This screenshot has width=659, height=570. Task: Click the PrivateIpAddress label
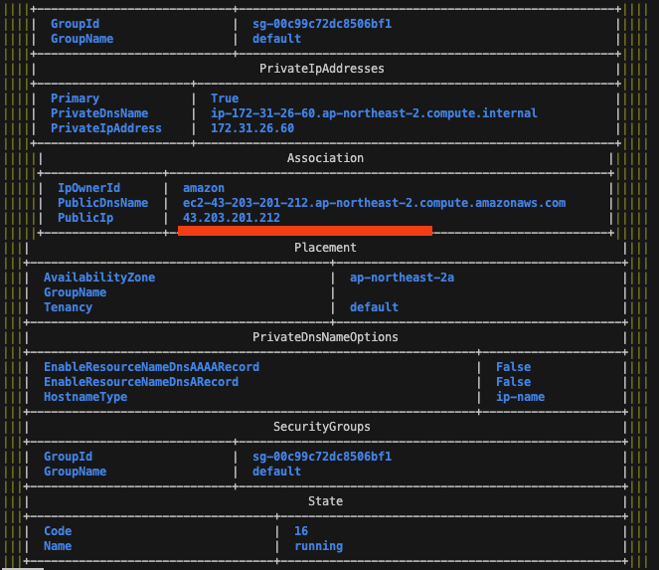click(x=106, y=128)
